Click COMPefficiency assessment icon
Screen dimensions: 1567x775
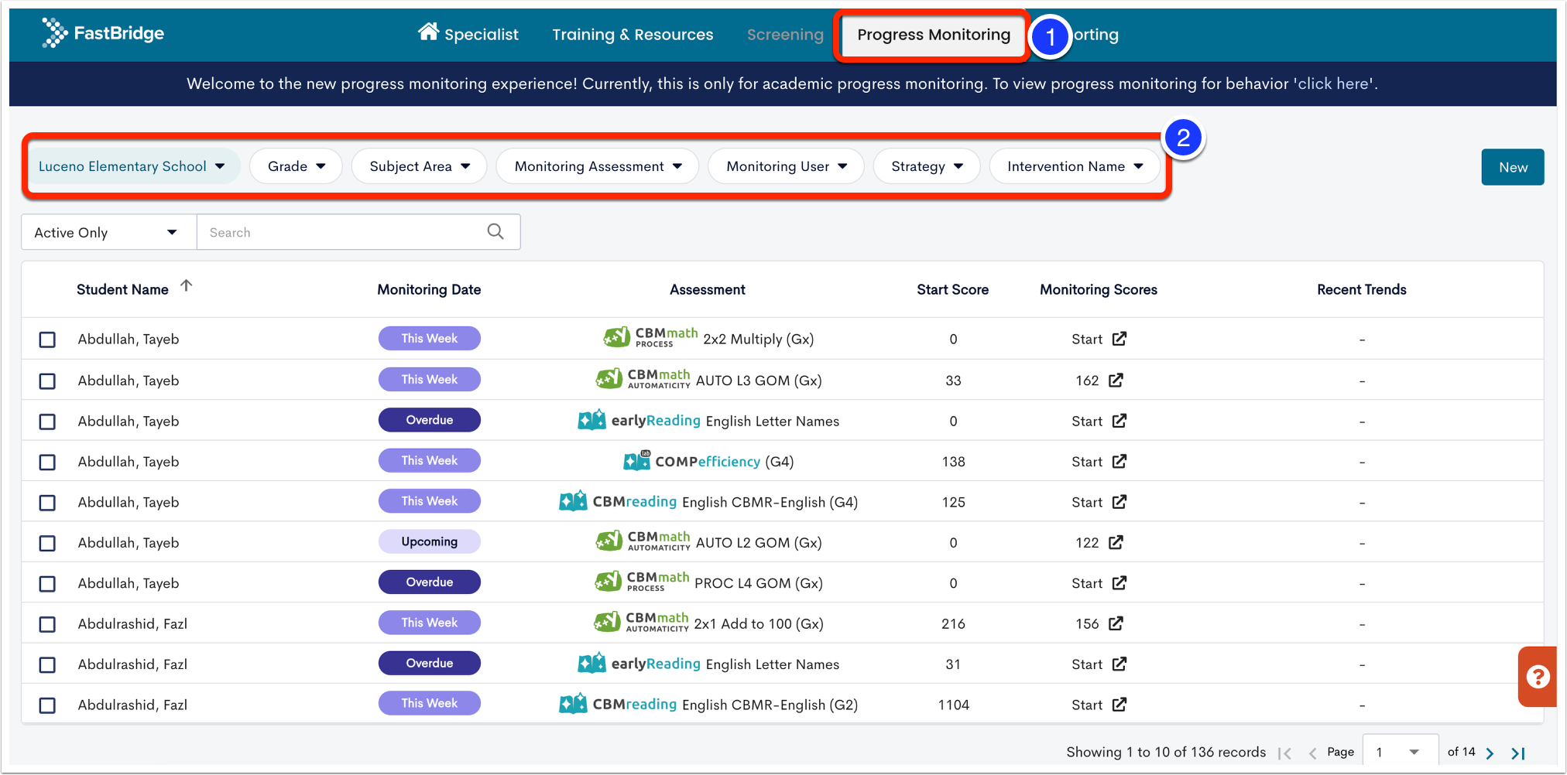636,460
